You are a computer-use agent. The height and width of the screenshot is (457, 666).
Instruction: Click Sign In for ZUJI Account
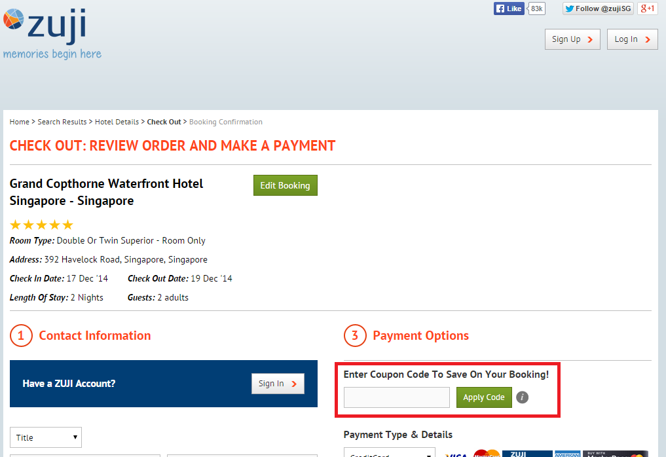278,384
